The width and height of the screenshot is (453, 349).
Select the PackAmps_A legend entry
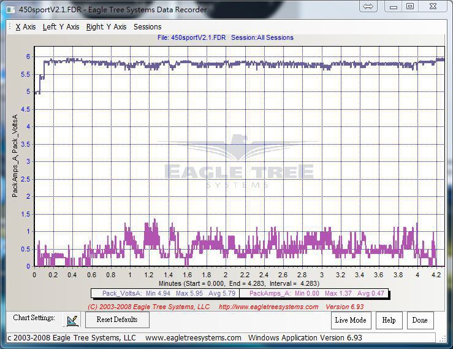[x=317, y=294]
